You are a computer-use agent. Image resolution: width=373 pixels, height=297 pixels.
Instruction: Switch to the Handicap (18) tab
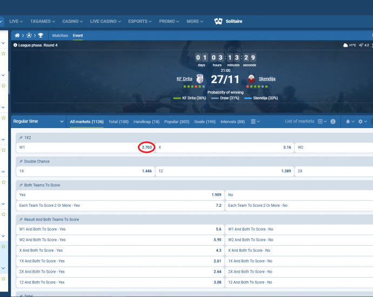tap(146, 122)
